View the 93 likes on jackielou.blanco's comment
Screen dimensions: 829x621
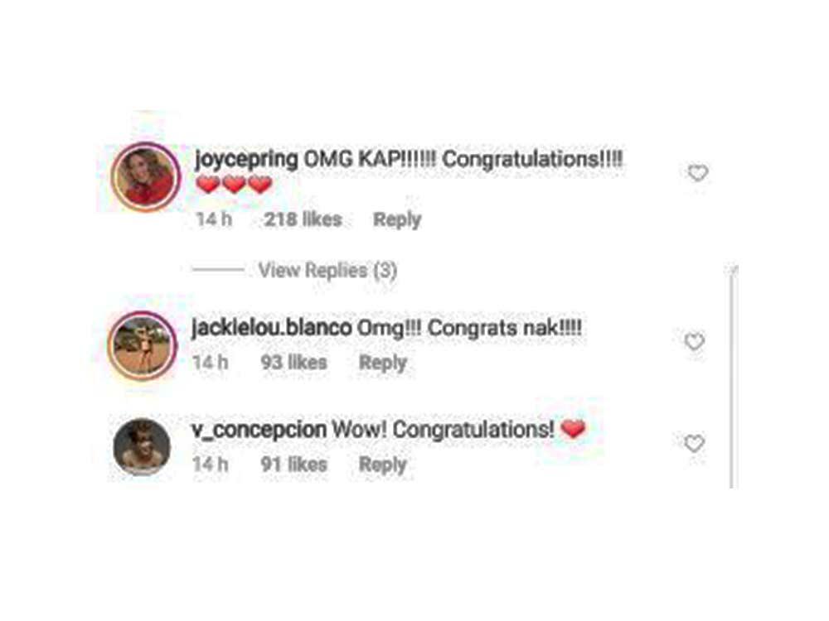[294, 363]
